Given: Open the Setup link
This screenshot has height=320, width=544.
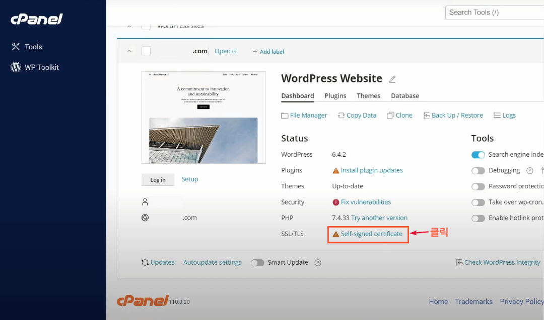Looking at the screenshot, I should 190,179.
